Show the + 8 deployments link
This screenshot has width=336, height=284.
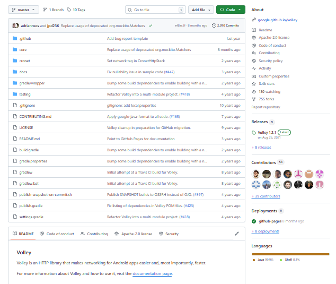tap(266, 231)
